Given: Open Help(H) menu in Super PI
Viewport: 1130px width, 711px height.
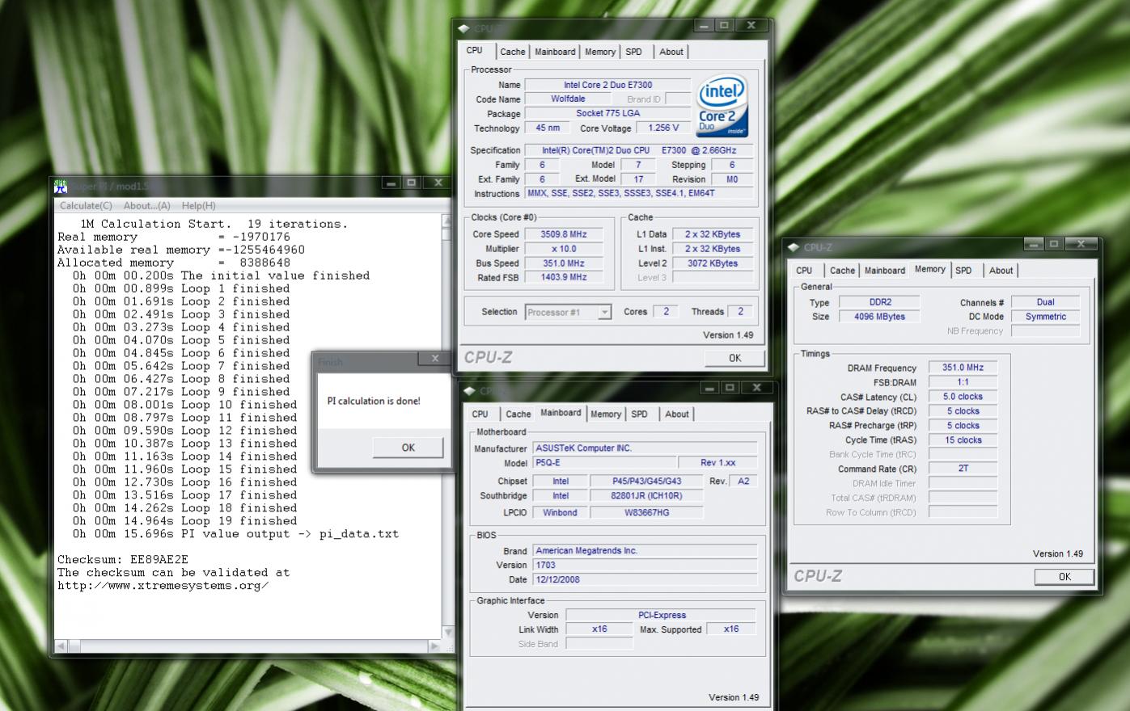Looking at the screenshot, I should 198,205.
